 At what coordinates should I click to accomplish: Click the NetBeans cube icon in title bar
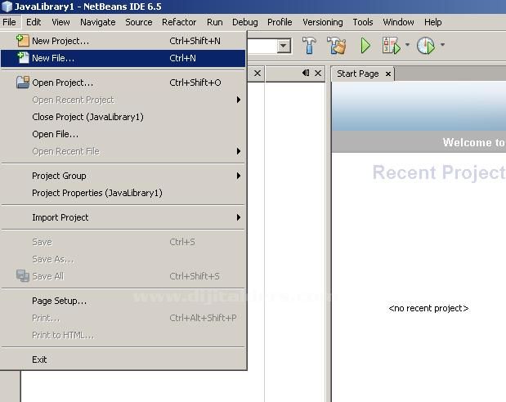(x=7, y=7)
